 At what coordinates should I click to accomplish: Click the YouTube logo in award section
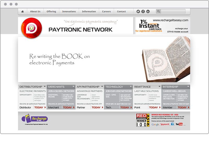point(179,124)
